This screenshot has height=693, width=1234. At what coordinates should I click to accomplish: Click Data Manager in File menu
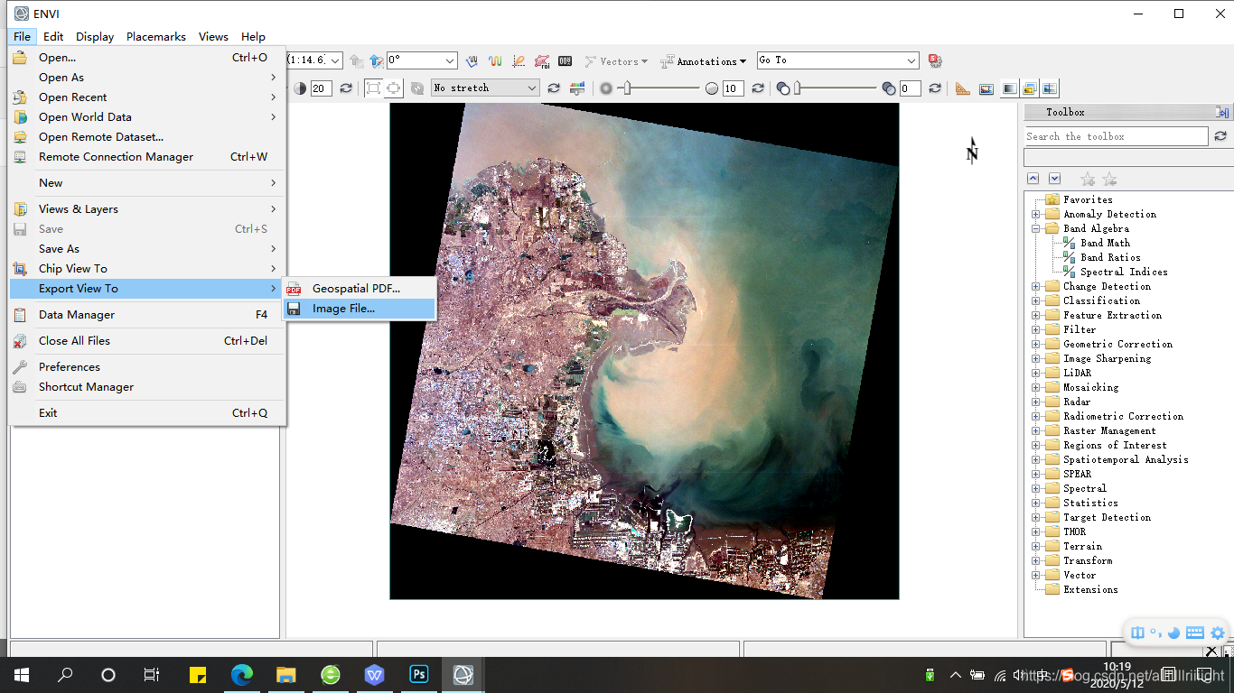[x=77, y=315]
